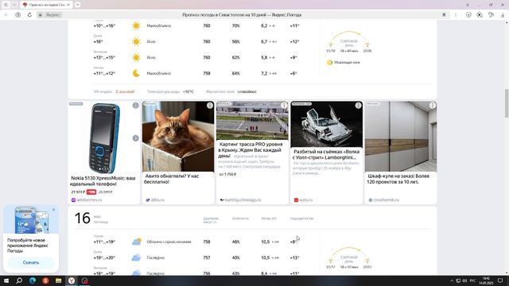Show hidden system tray icons
This screenshot has height=286, width=509.
(x=452, y=280)
